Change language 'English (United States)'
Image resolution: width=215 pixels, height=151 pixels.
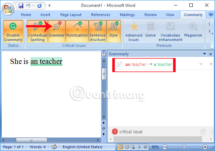point(83,147)
